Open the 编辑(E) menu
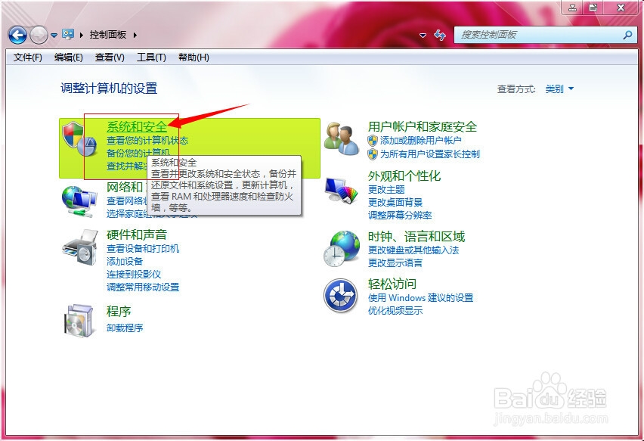The height and width of the screenshot is (441, 644). click(x=69, y=57)
